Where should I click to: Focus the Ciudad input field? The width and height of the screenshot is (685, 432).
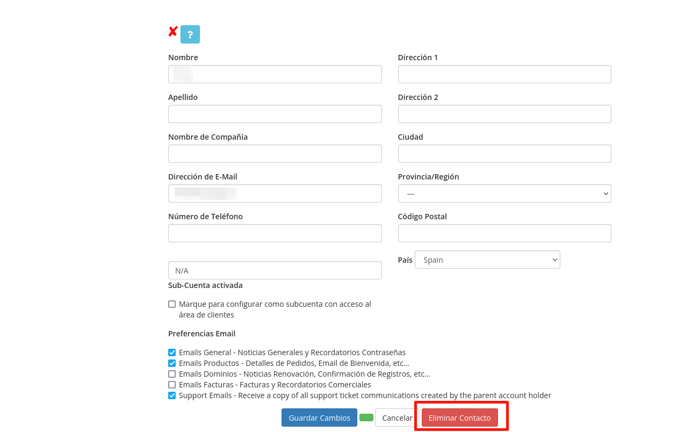(x=504, y=154)
